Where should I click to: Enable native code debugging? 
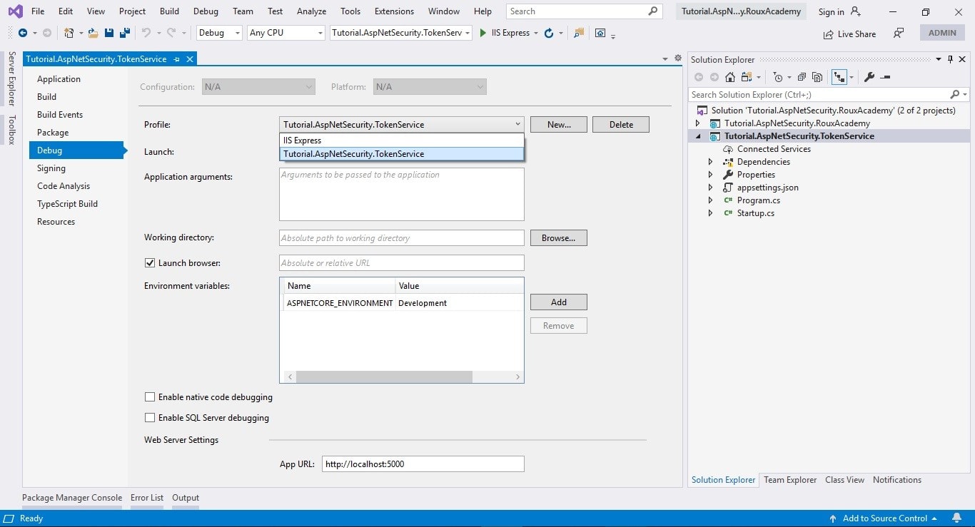[150, 396]
